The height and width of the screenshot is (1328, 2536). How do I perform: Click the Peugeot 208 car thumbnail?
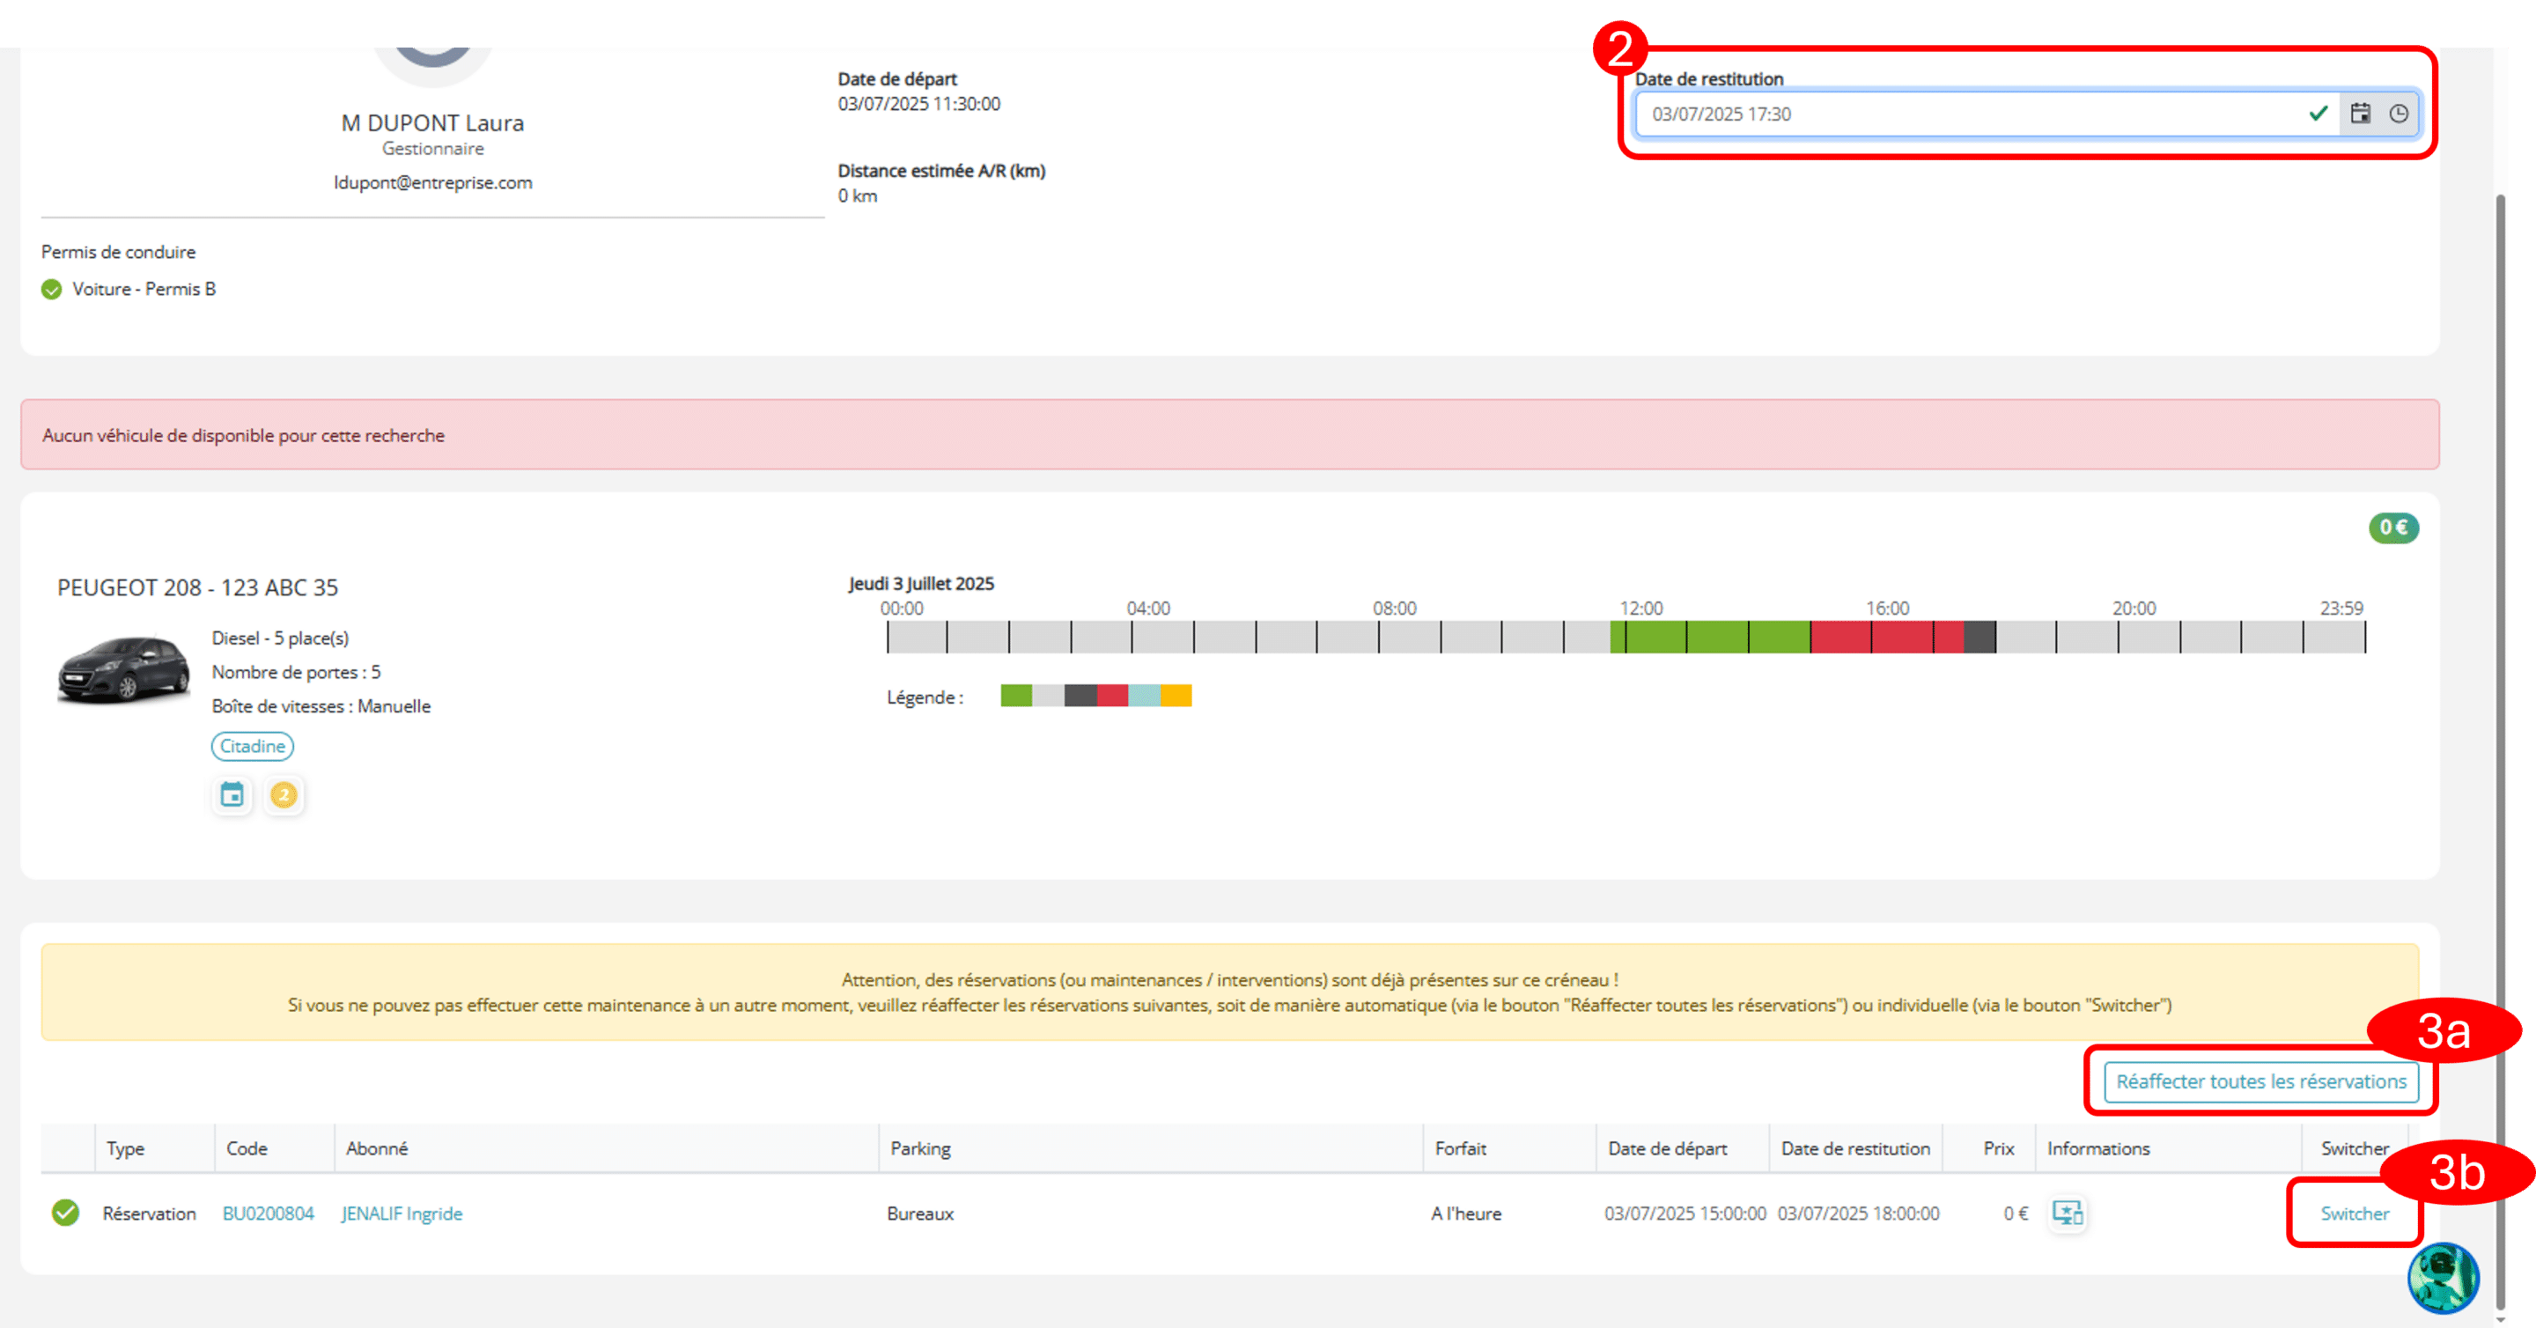(123, 669)
